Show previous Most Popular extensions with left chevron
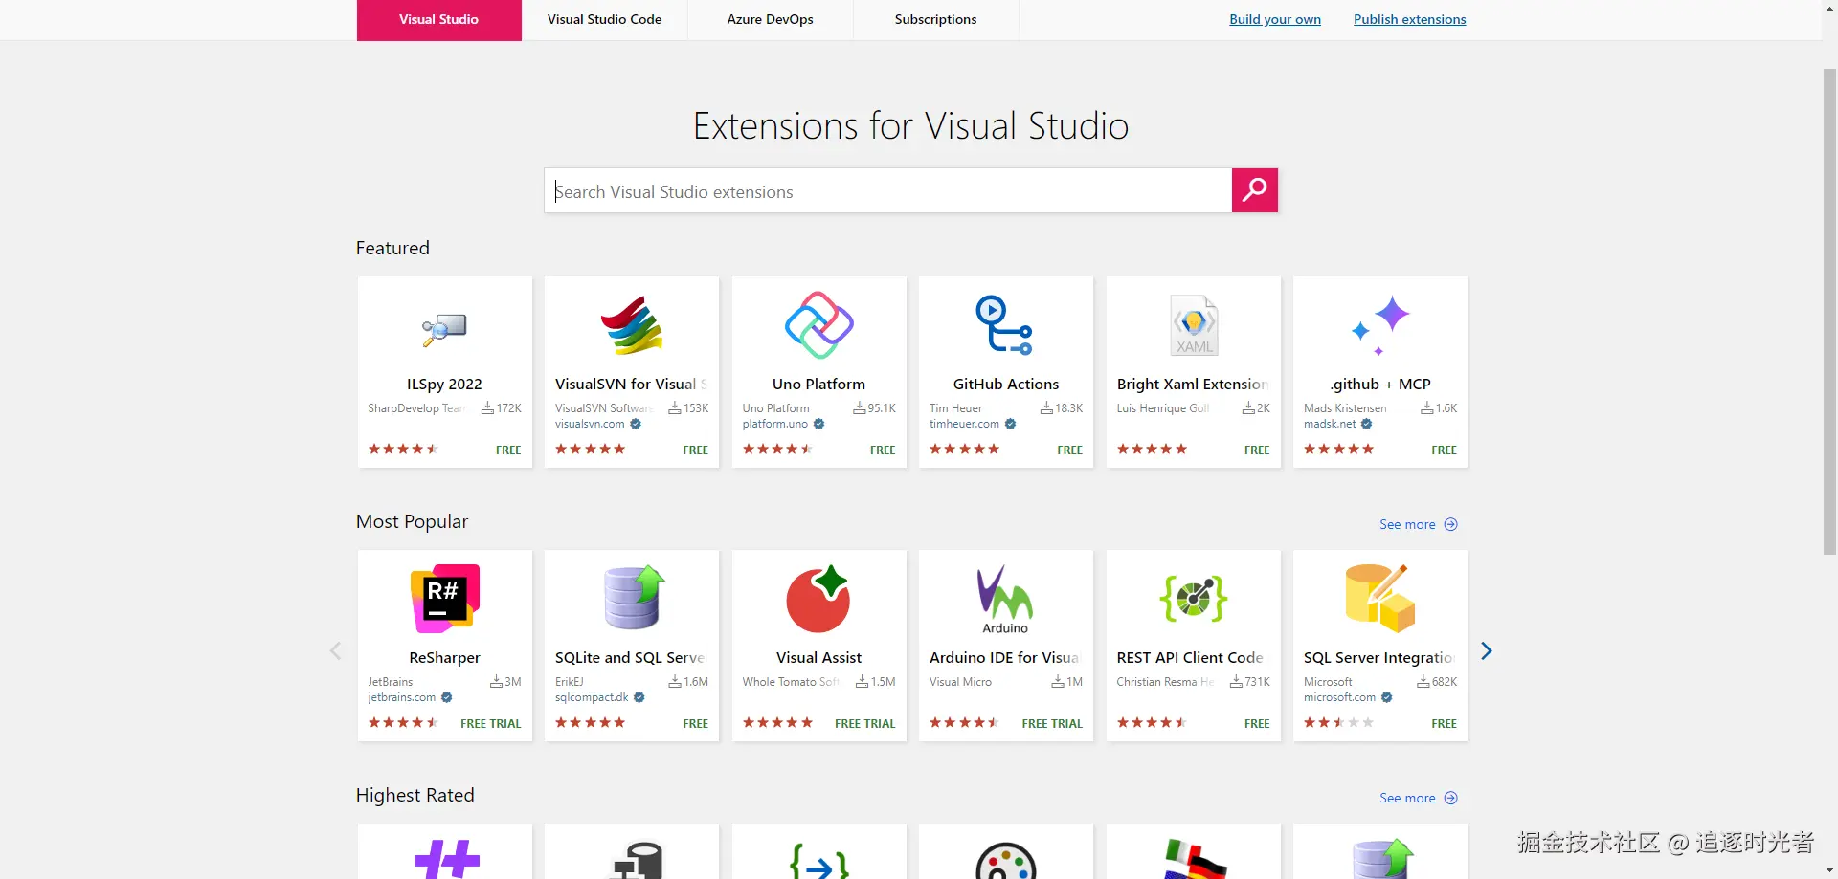The height and width of the screenshot is (879, 1838). coord(335,651)
